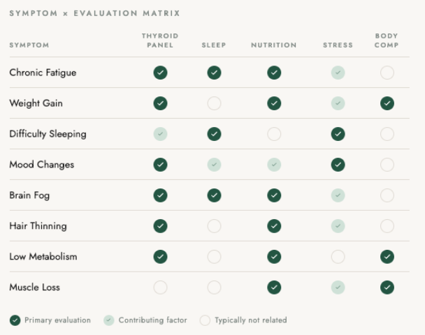
Task: Click the Nutrition column header
Action: (x=274, y=45)
